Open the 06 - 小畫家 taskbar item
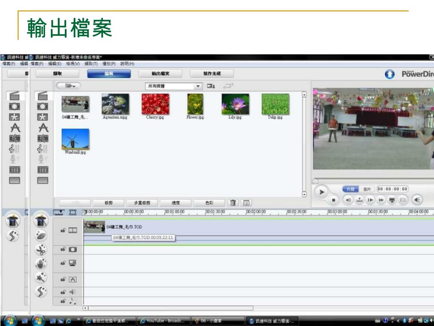This screenshot has height=326, width=434. coord(218,321)
